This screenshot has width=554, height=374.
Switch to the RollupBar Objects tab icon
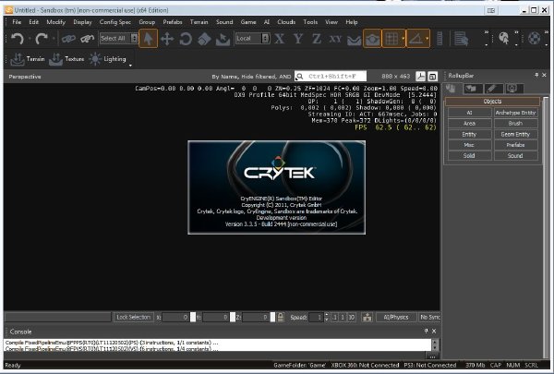pyautogui.click(x=451, y=89)
